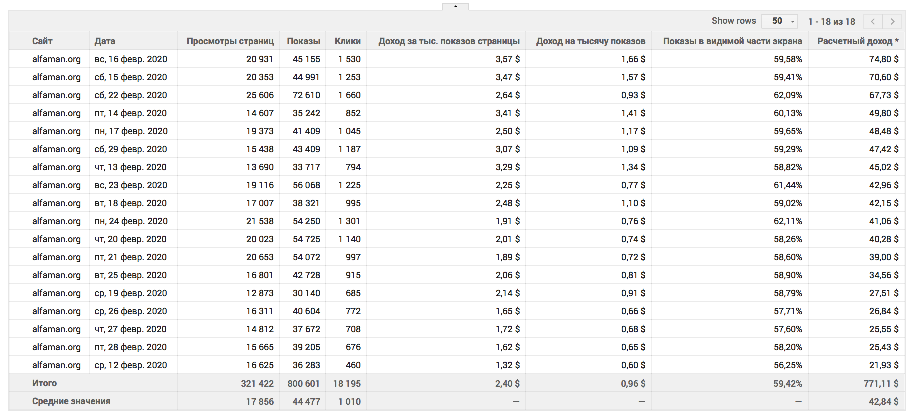Click the Итого row label
This screenshot has height=418, width=909.
44,383
